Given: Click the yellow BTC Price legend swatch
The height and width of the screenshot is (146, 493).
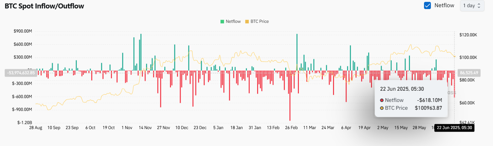Looking at the screenshot, I should (x=247, y=22).
